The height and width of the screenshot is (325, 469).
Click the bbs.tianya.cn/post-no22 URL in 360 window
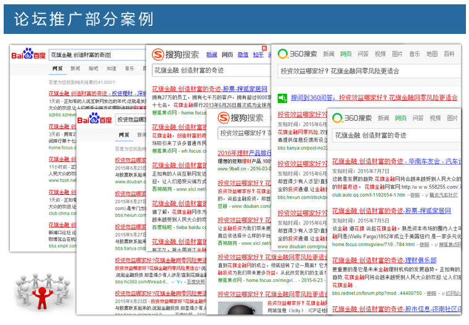[x=303, y=148]
